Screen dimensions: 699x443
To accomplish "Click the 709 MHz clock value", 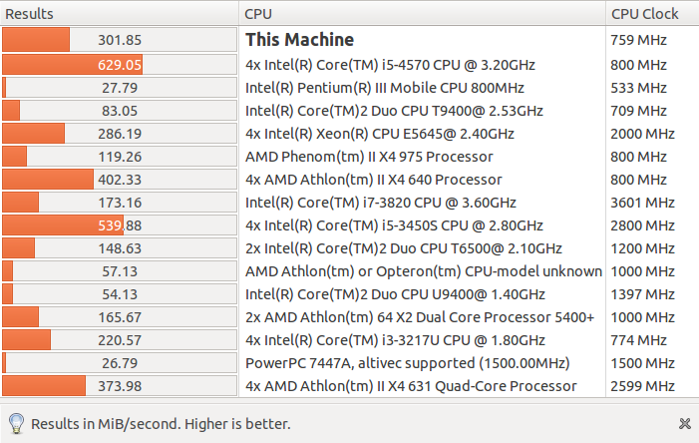I will coord(638,111).
